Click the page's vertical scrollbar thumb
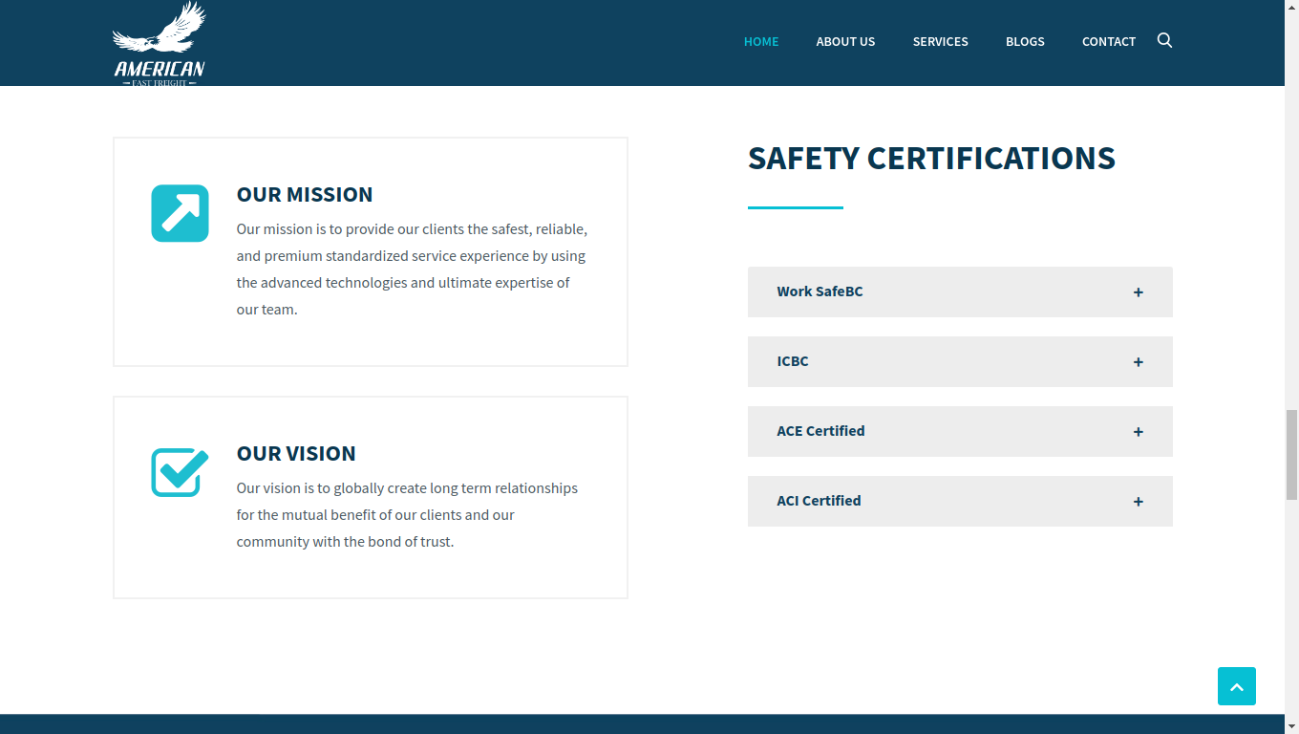Screen dimensions: 1299x734 coord(1291,454)
